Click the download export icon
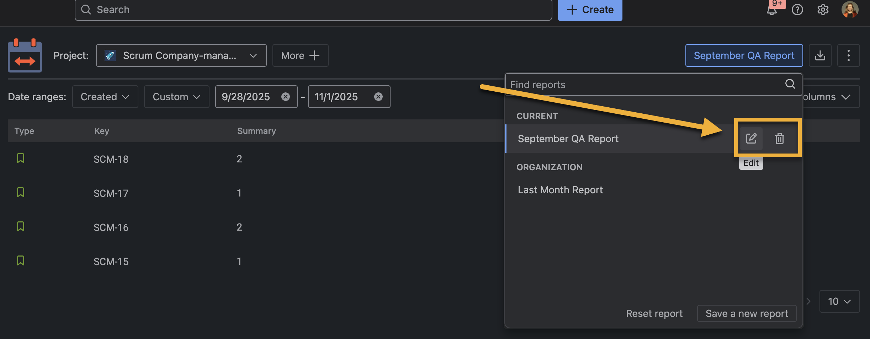This screenshot has height=339, width=870. [x=820, y=55]
